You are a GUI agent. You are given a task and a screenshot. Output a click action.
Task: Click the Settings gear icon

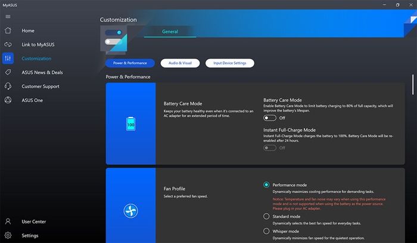click(8, 235)
